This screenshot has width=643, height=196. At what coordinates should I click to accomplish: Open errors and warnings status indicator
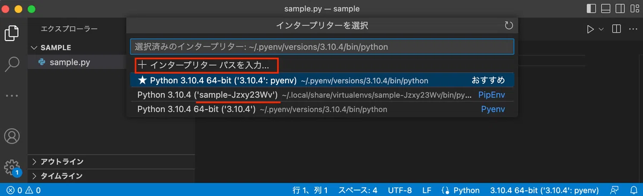tap(24, 190)
